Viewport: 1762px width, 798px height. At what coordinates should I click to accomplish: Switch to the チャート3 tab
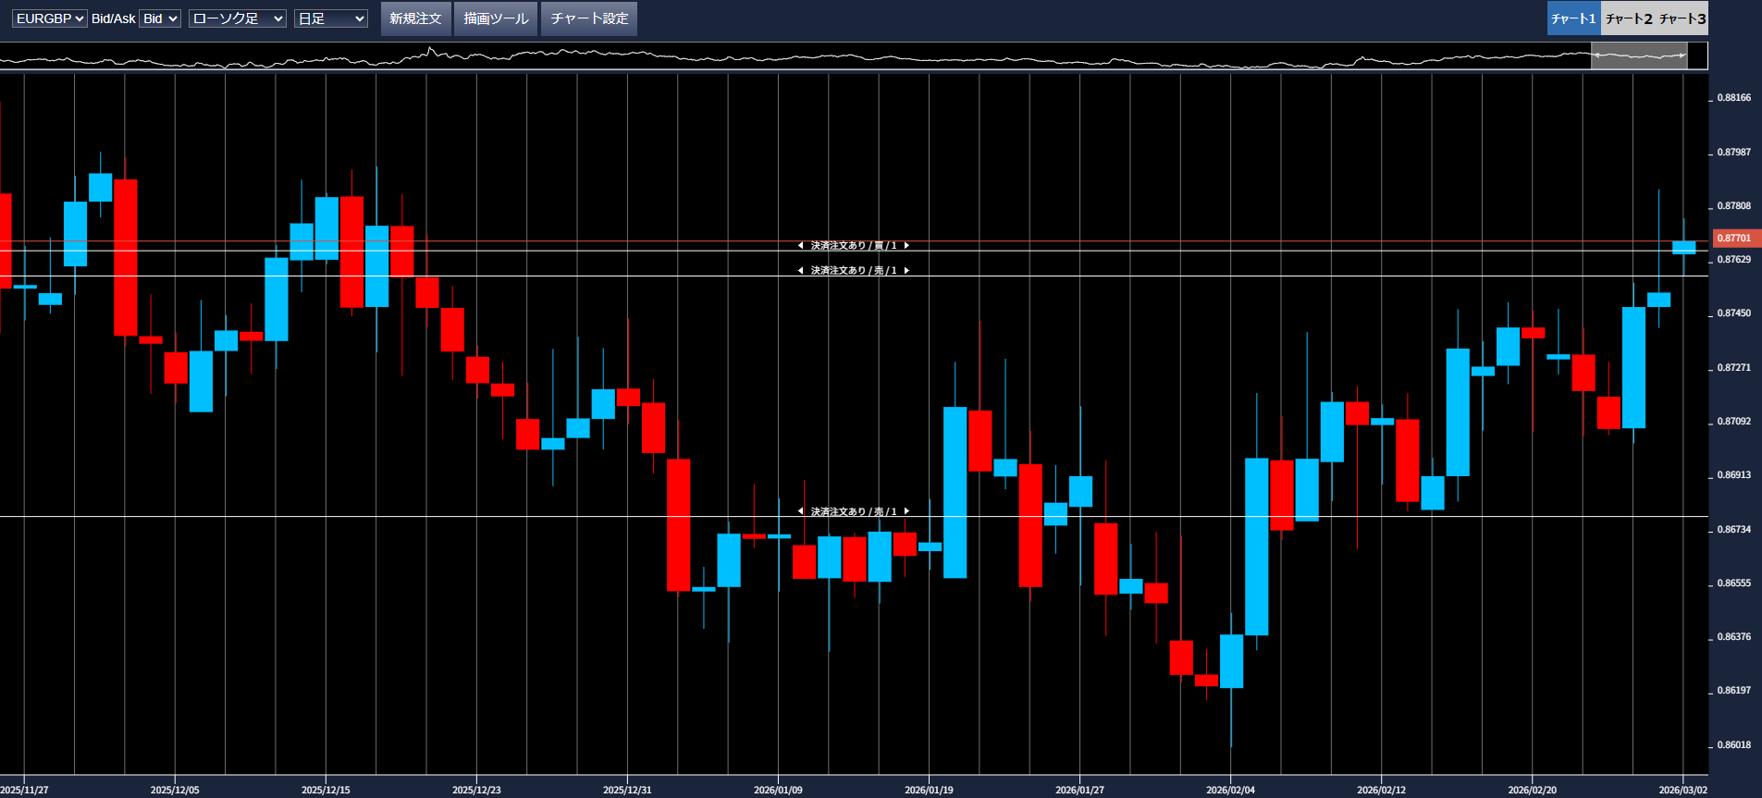point(1682,18)
